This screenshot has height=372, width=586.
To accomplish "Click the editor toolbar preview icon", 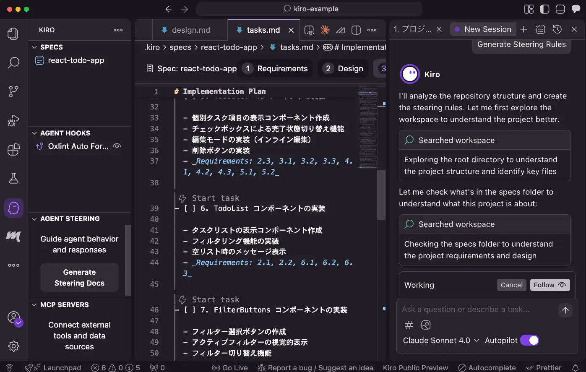I will click(309, 30).
